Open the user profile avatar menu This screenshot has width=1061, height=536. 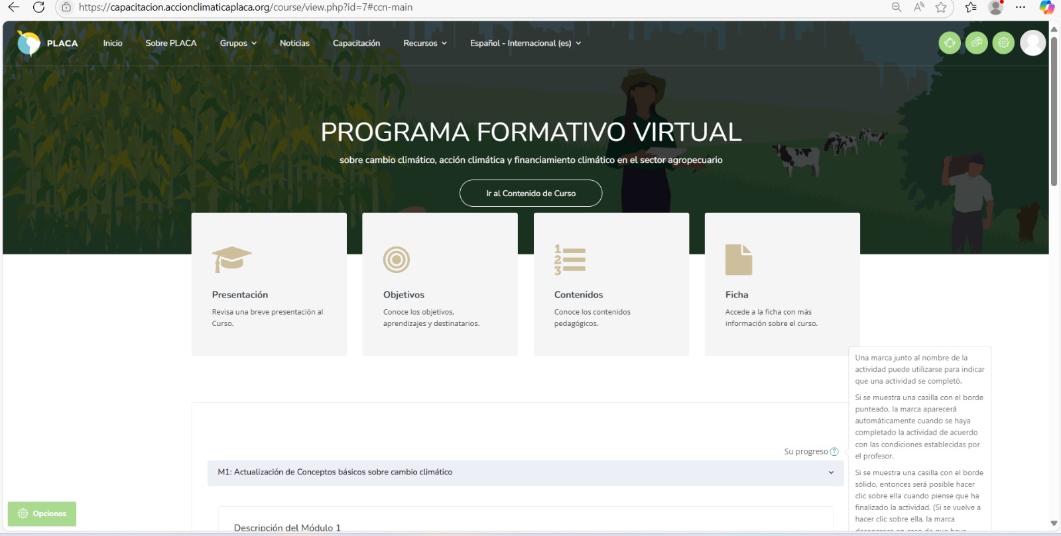[x=1032, y=43]
